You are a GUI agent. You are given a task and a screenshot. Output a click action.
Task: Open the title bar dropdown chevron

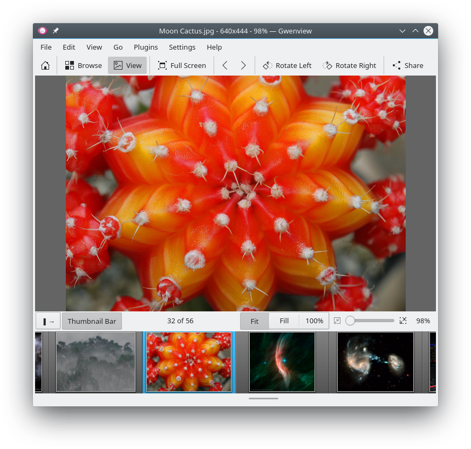[x=402, y=31]
